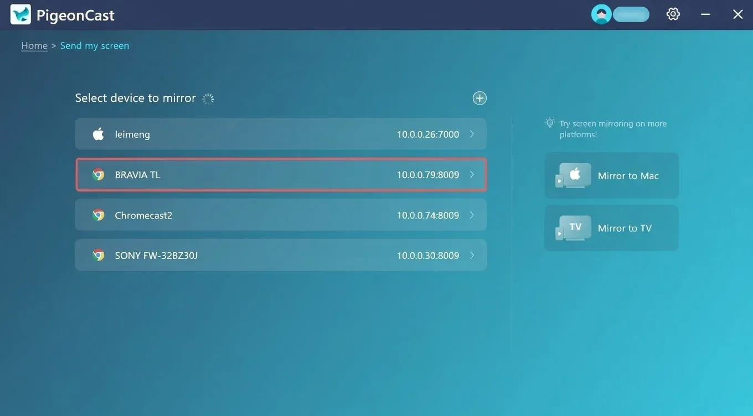The height and width of the screenshot is (416, 753).
Task: Click the address 10.0.0.26:7000
Action: pos(428,134)
